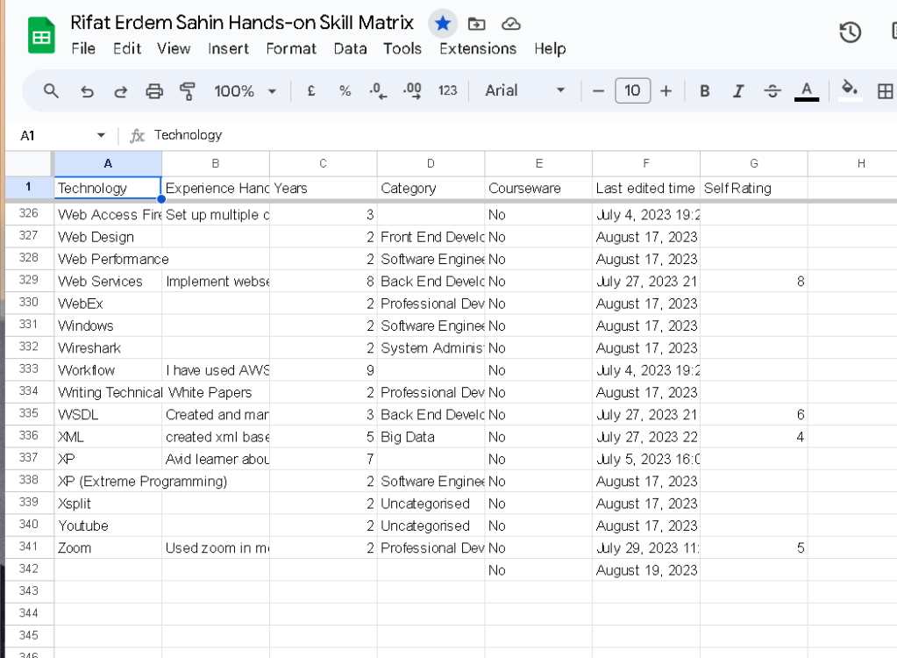Select the WSDL cell
The image size is (897, 658).
tap(108, 414)
